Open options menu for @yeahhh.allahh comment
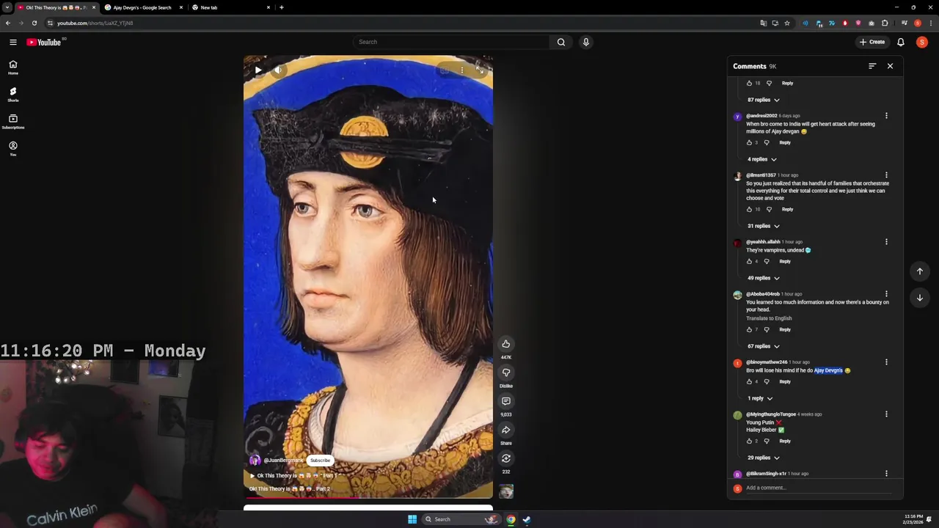The width and height of the screenshot is (939, 528). (x=886, y=242)
